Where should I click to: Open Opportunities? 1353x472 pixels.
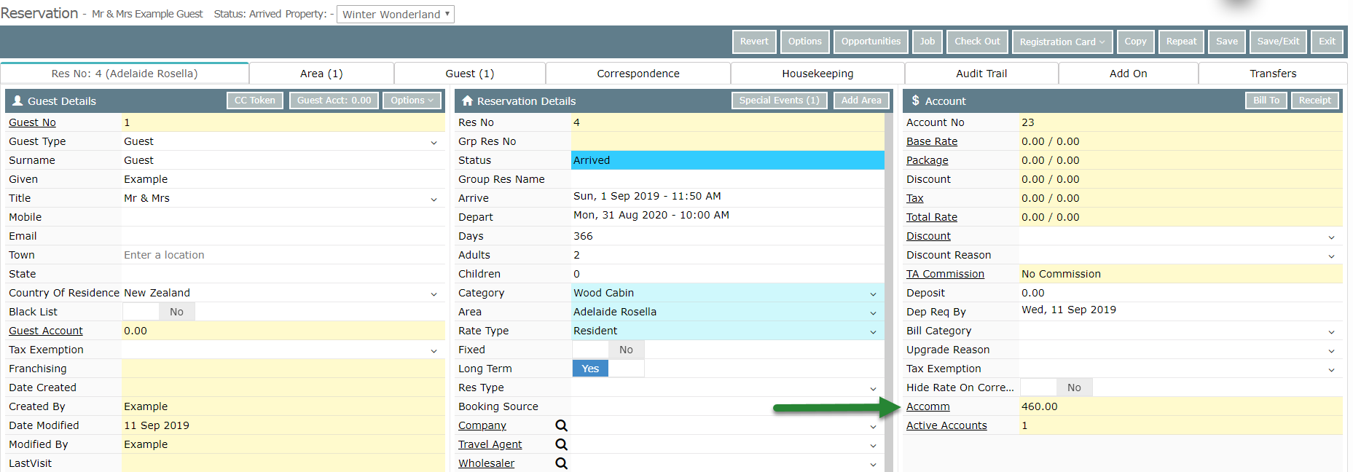(x=871, y=42)
